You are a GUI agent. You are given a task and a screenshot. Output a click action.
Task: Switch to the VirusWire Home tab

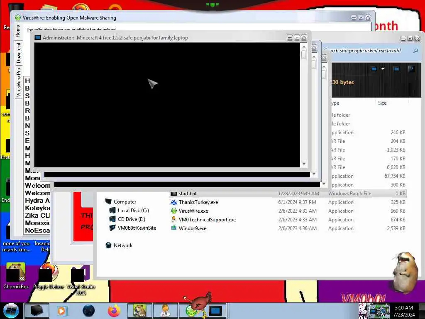(18, 31)
